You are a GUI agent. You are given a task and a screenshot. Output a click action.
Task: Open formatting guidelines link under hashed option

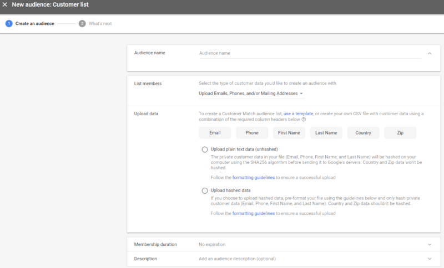click(253, 213)
